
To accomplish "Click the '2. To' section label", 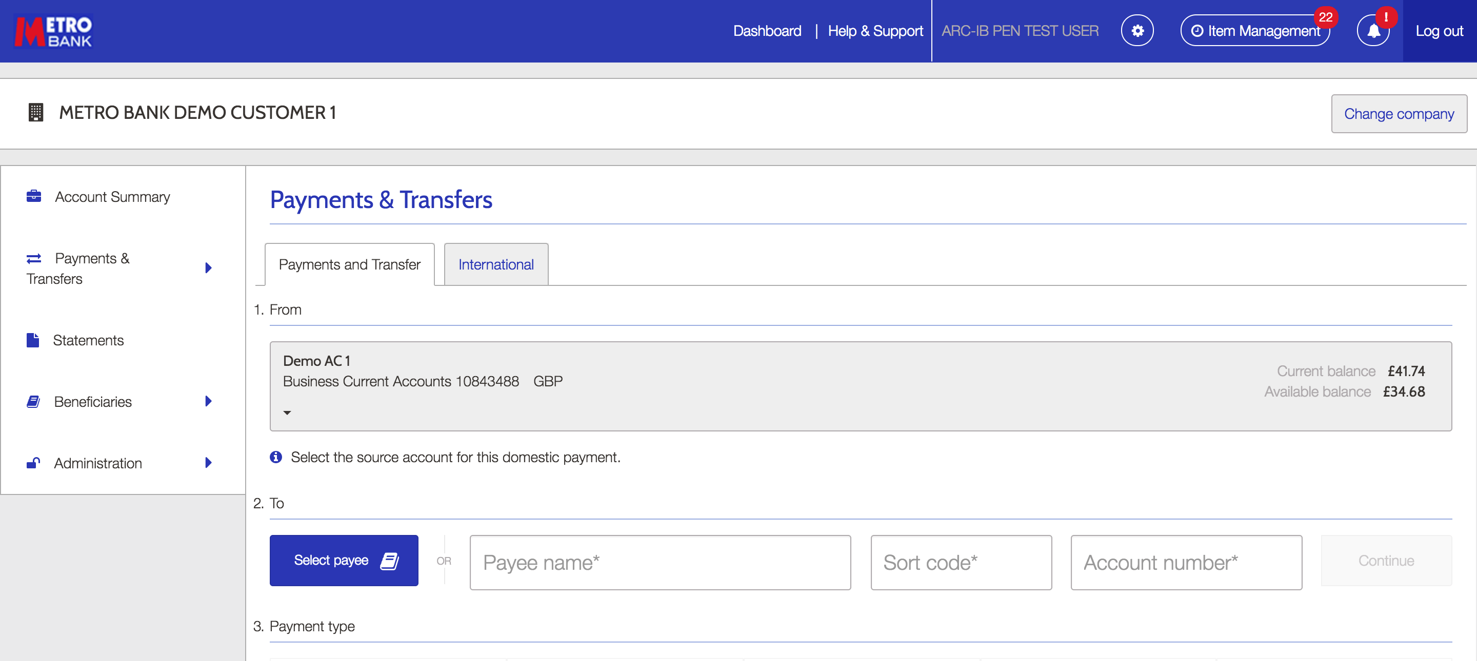I will coord(268,503).
